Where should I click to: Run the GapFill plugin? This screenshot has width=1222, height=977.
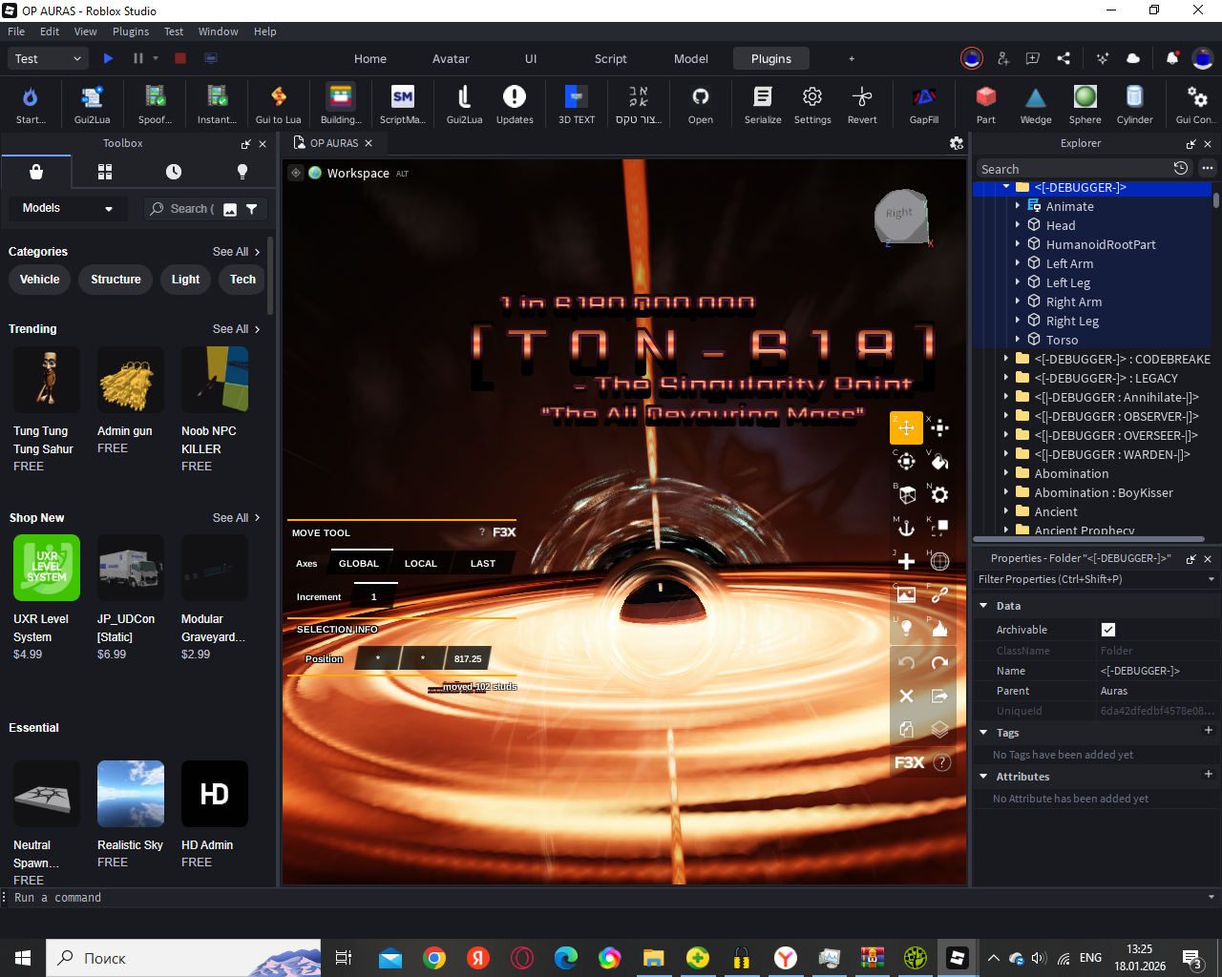[x=924, y=103]
